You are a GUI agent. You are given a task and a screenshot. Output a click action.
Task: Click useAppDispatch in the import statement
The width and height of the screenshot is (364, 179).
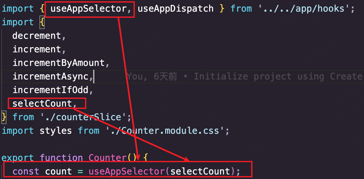pos(176,9)
